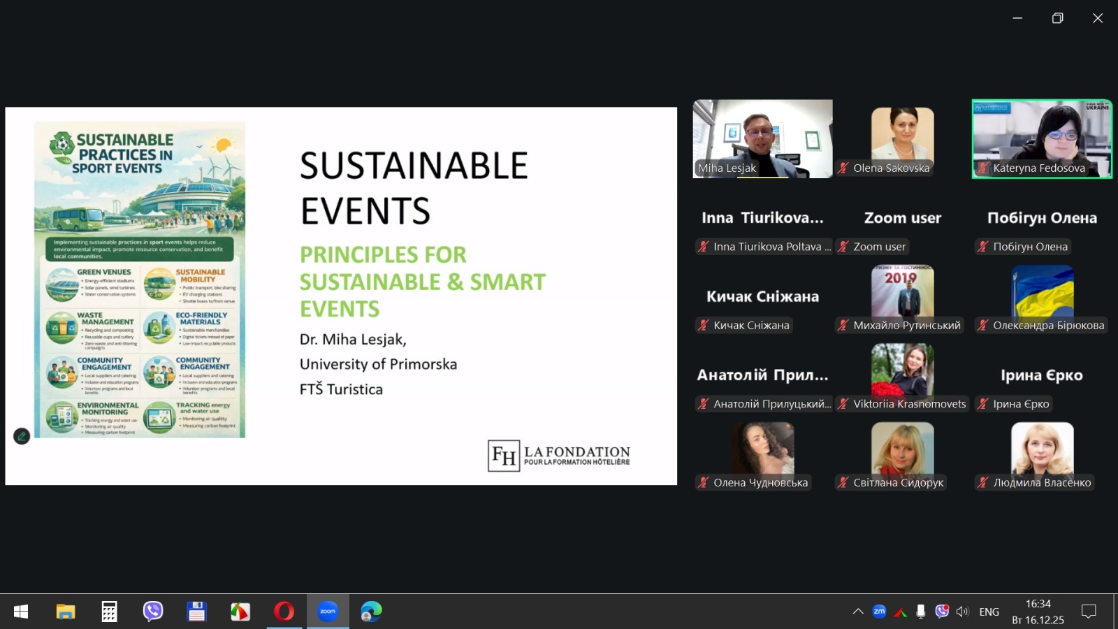Open the Windows Start menu

[21, 612]
